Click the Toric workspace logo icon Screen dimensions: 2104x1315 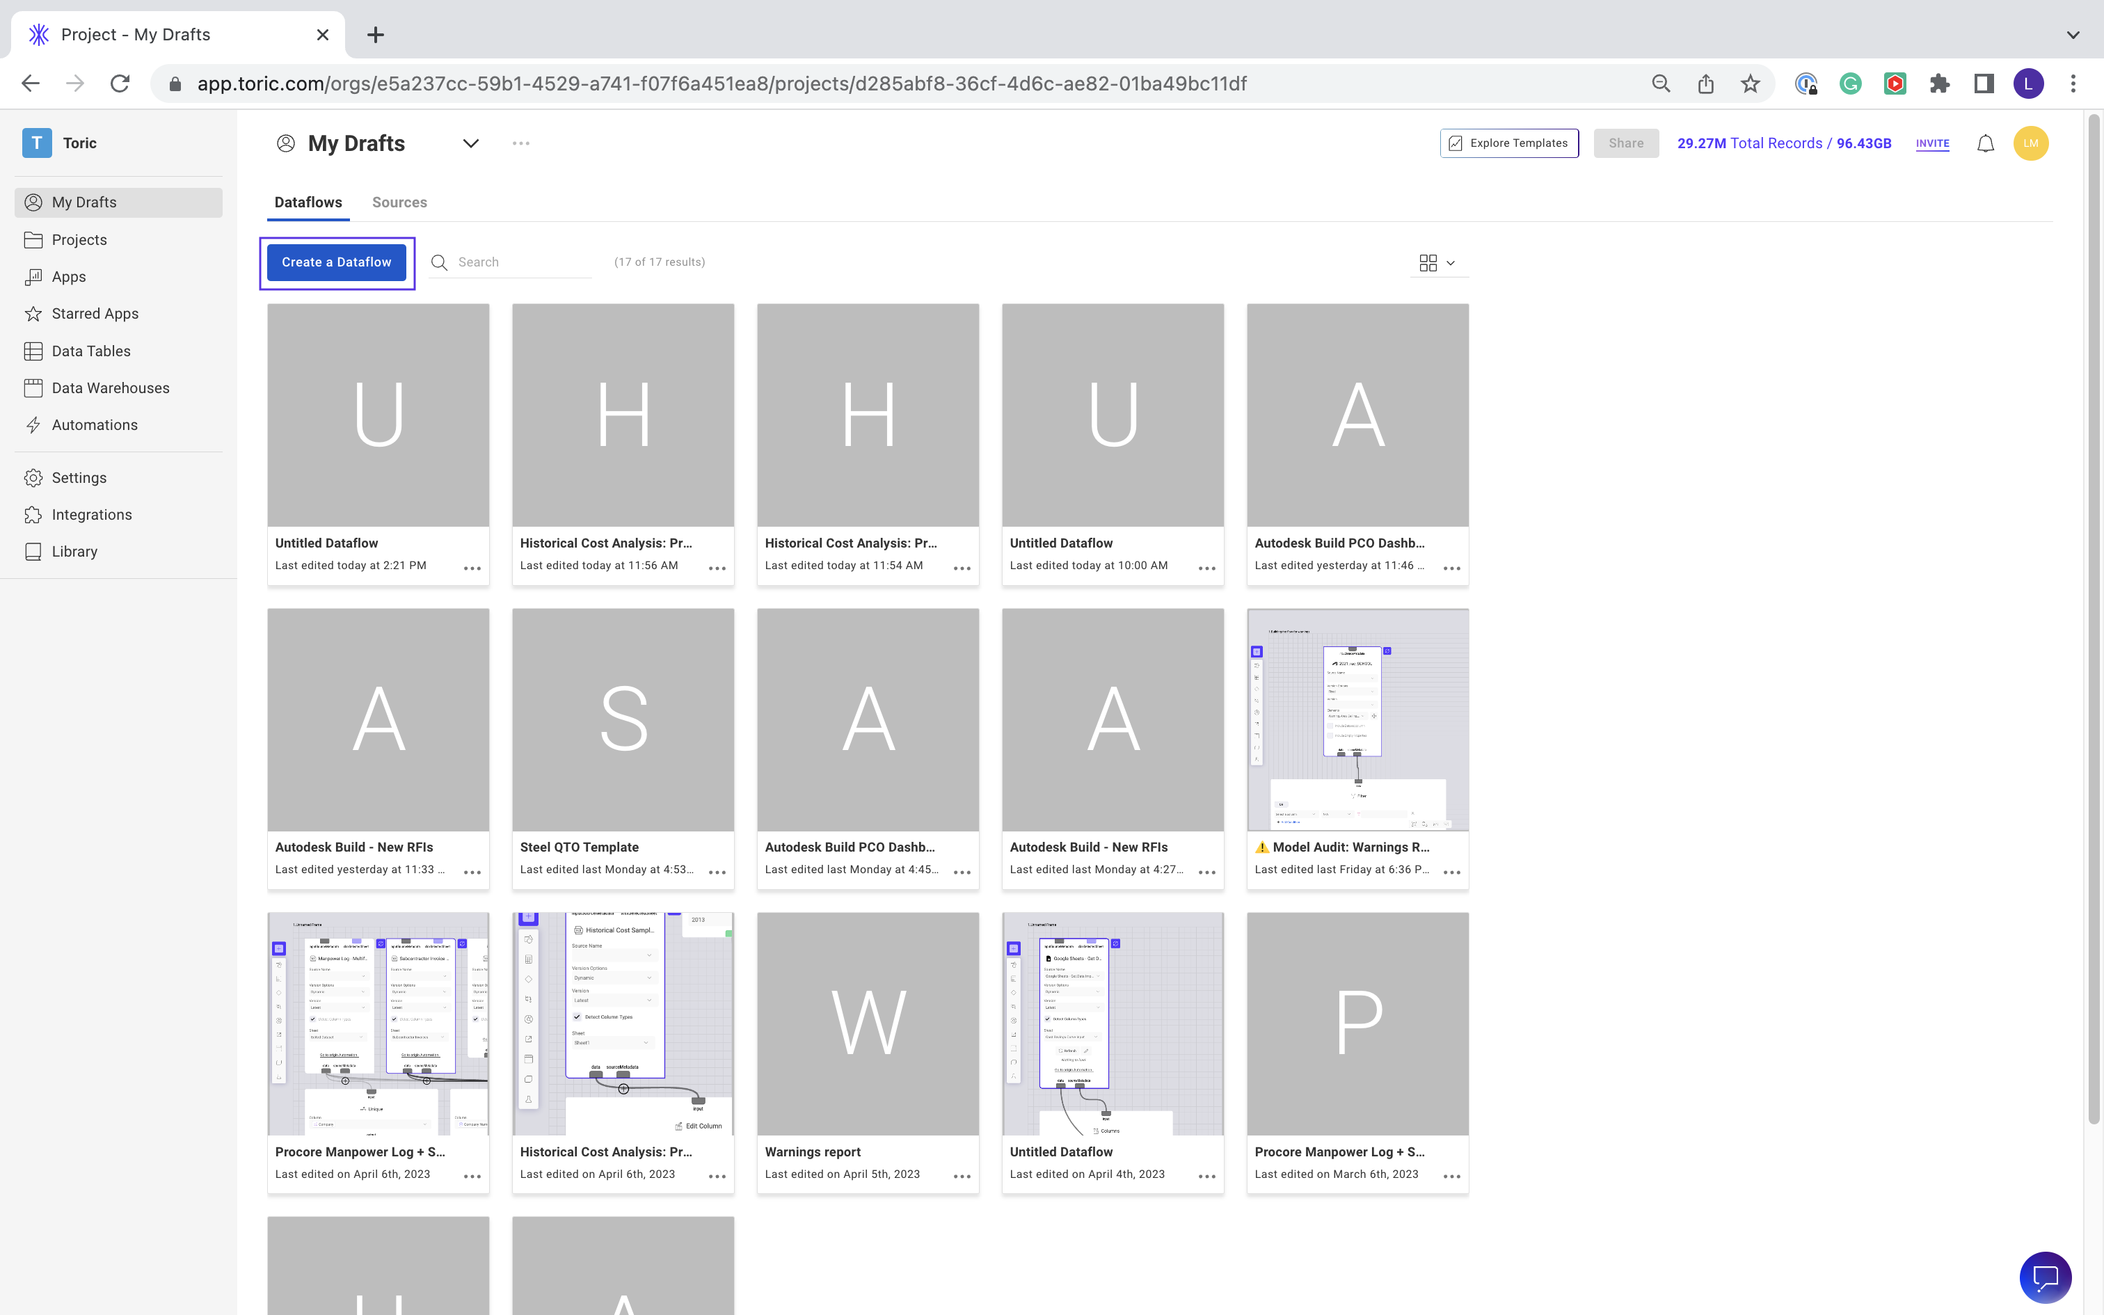click(x=36, y=143)
